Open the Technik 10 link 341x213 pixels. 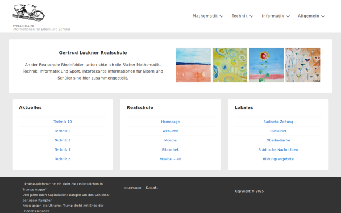click(63, 122)
